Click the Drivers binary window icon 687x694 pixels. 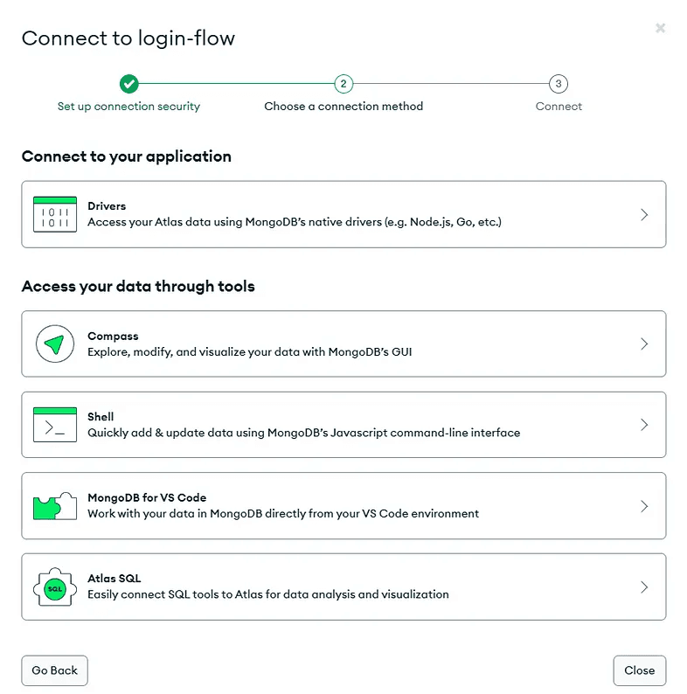55,214
